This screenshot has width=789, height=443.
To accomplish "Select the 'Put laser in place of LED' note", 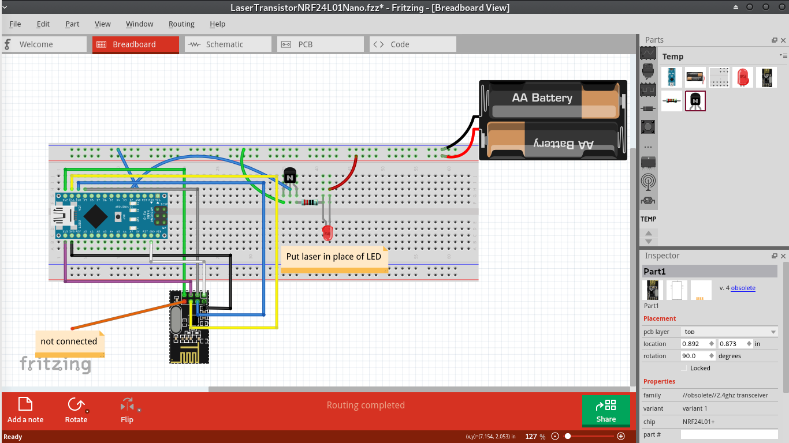I will [334, 258].
